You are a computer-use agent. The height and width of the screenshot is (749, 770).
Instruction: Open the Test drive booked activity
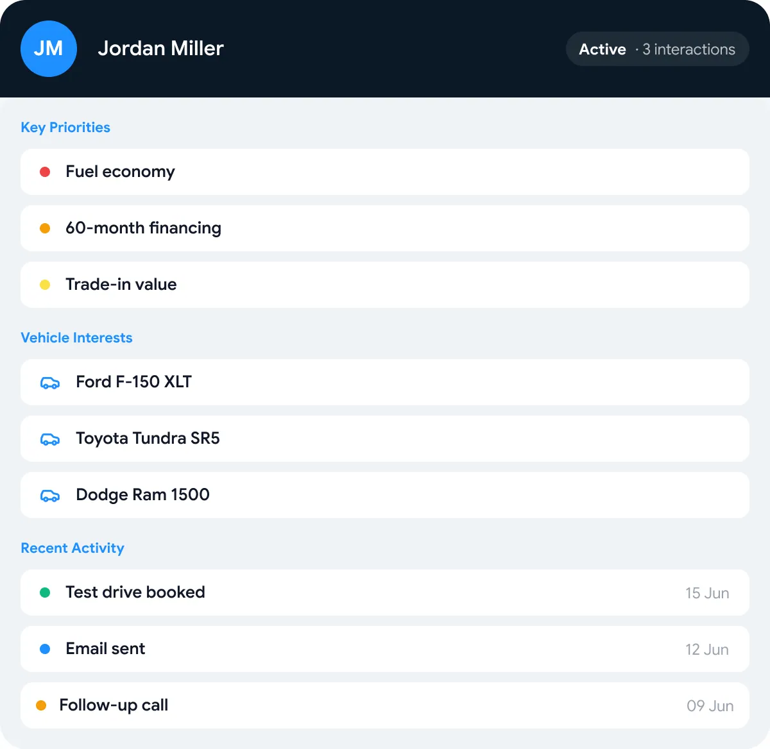[x=385, y=593]
